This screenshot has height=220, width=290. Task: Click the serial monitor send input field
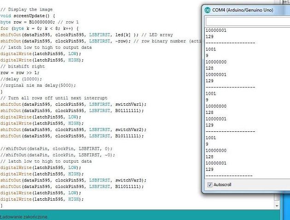click(248, 22)
